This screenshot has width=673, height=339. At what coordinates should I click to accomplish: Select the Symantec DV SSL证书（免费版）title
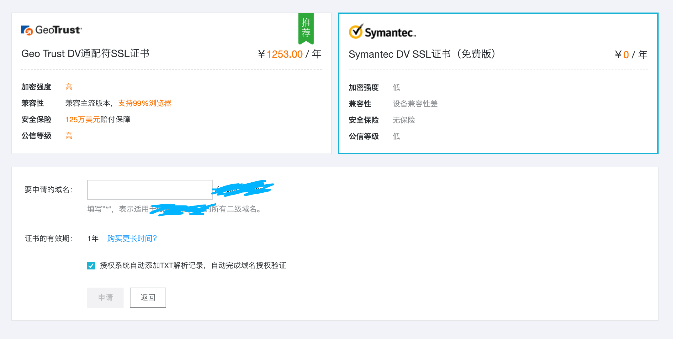pyautogui.click(x=422, y=54)
